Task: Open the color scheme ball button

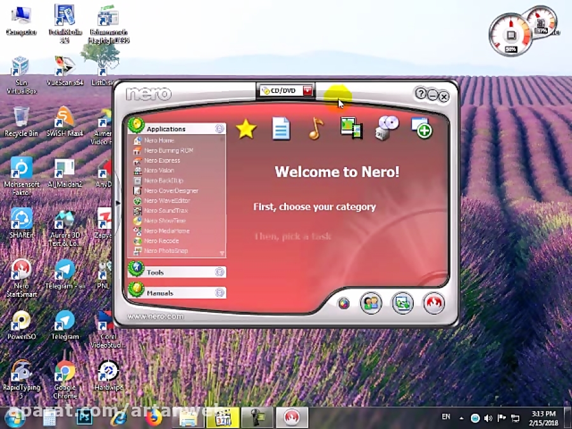Action: (343, 304)
